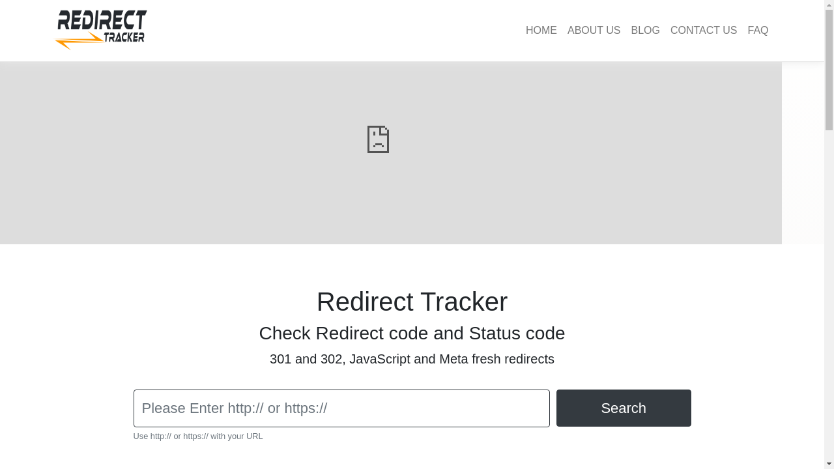Viewport: 834px width, 469px height.
Task: Go to CONTACT US
Action: click(x=704, y=30)
